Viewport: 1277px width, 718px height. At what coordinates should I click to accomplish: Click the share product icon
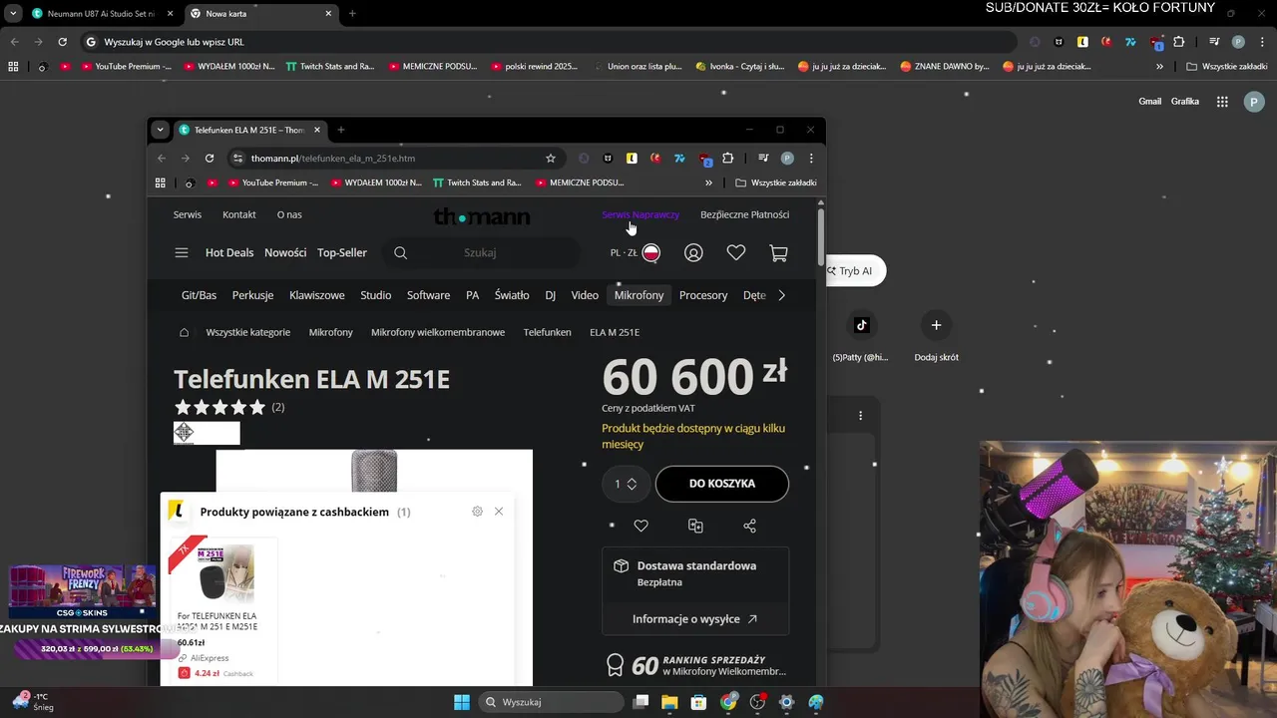(x=750, y=526)
